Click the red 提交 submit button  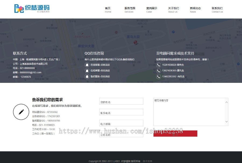(x=175, y=133)
